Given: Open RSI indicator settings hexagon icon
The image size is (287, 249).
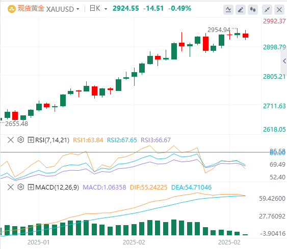Looking at the screenshot, I should tap(21, 140).
